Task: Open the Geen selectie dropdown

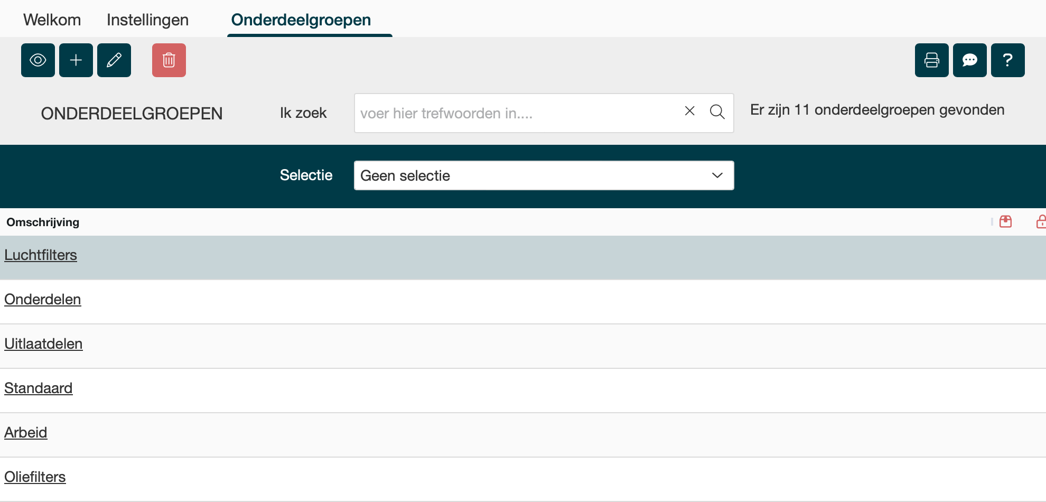Action: 544,175
